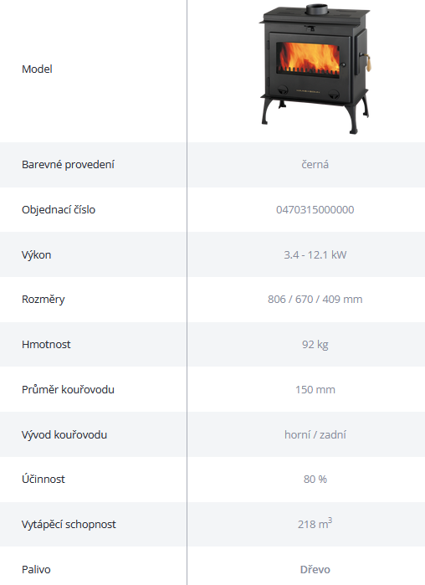The height and width of the screenshot is (585, 425).
Task: Click the Hmotnost row label
Action: [46, 344]
